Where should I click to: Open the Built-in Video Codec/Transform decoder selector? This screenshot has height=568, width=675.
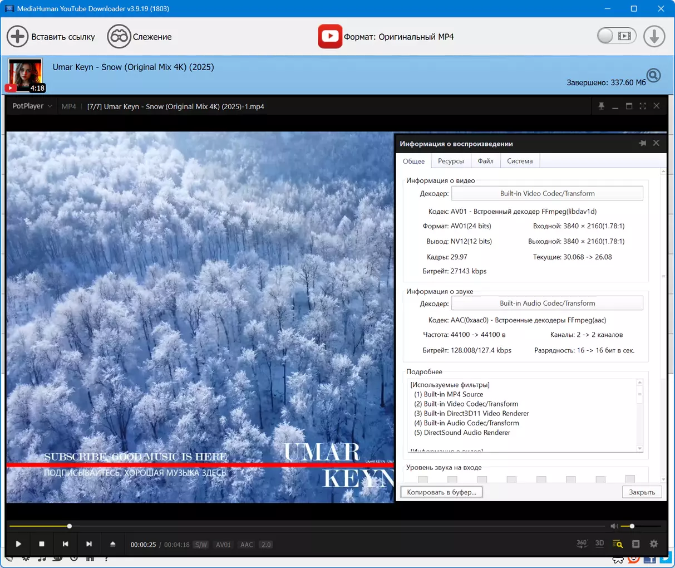pyautogui.click(x=547, y=194)
